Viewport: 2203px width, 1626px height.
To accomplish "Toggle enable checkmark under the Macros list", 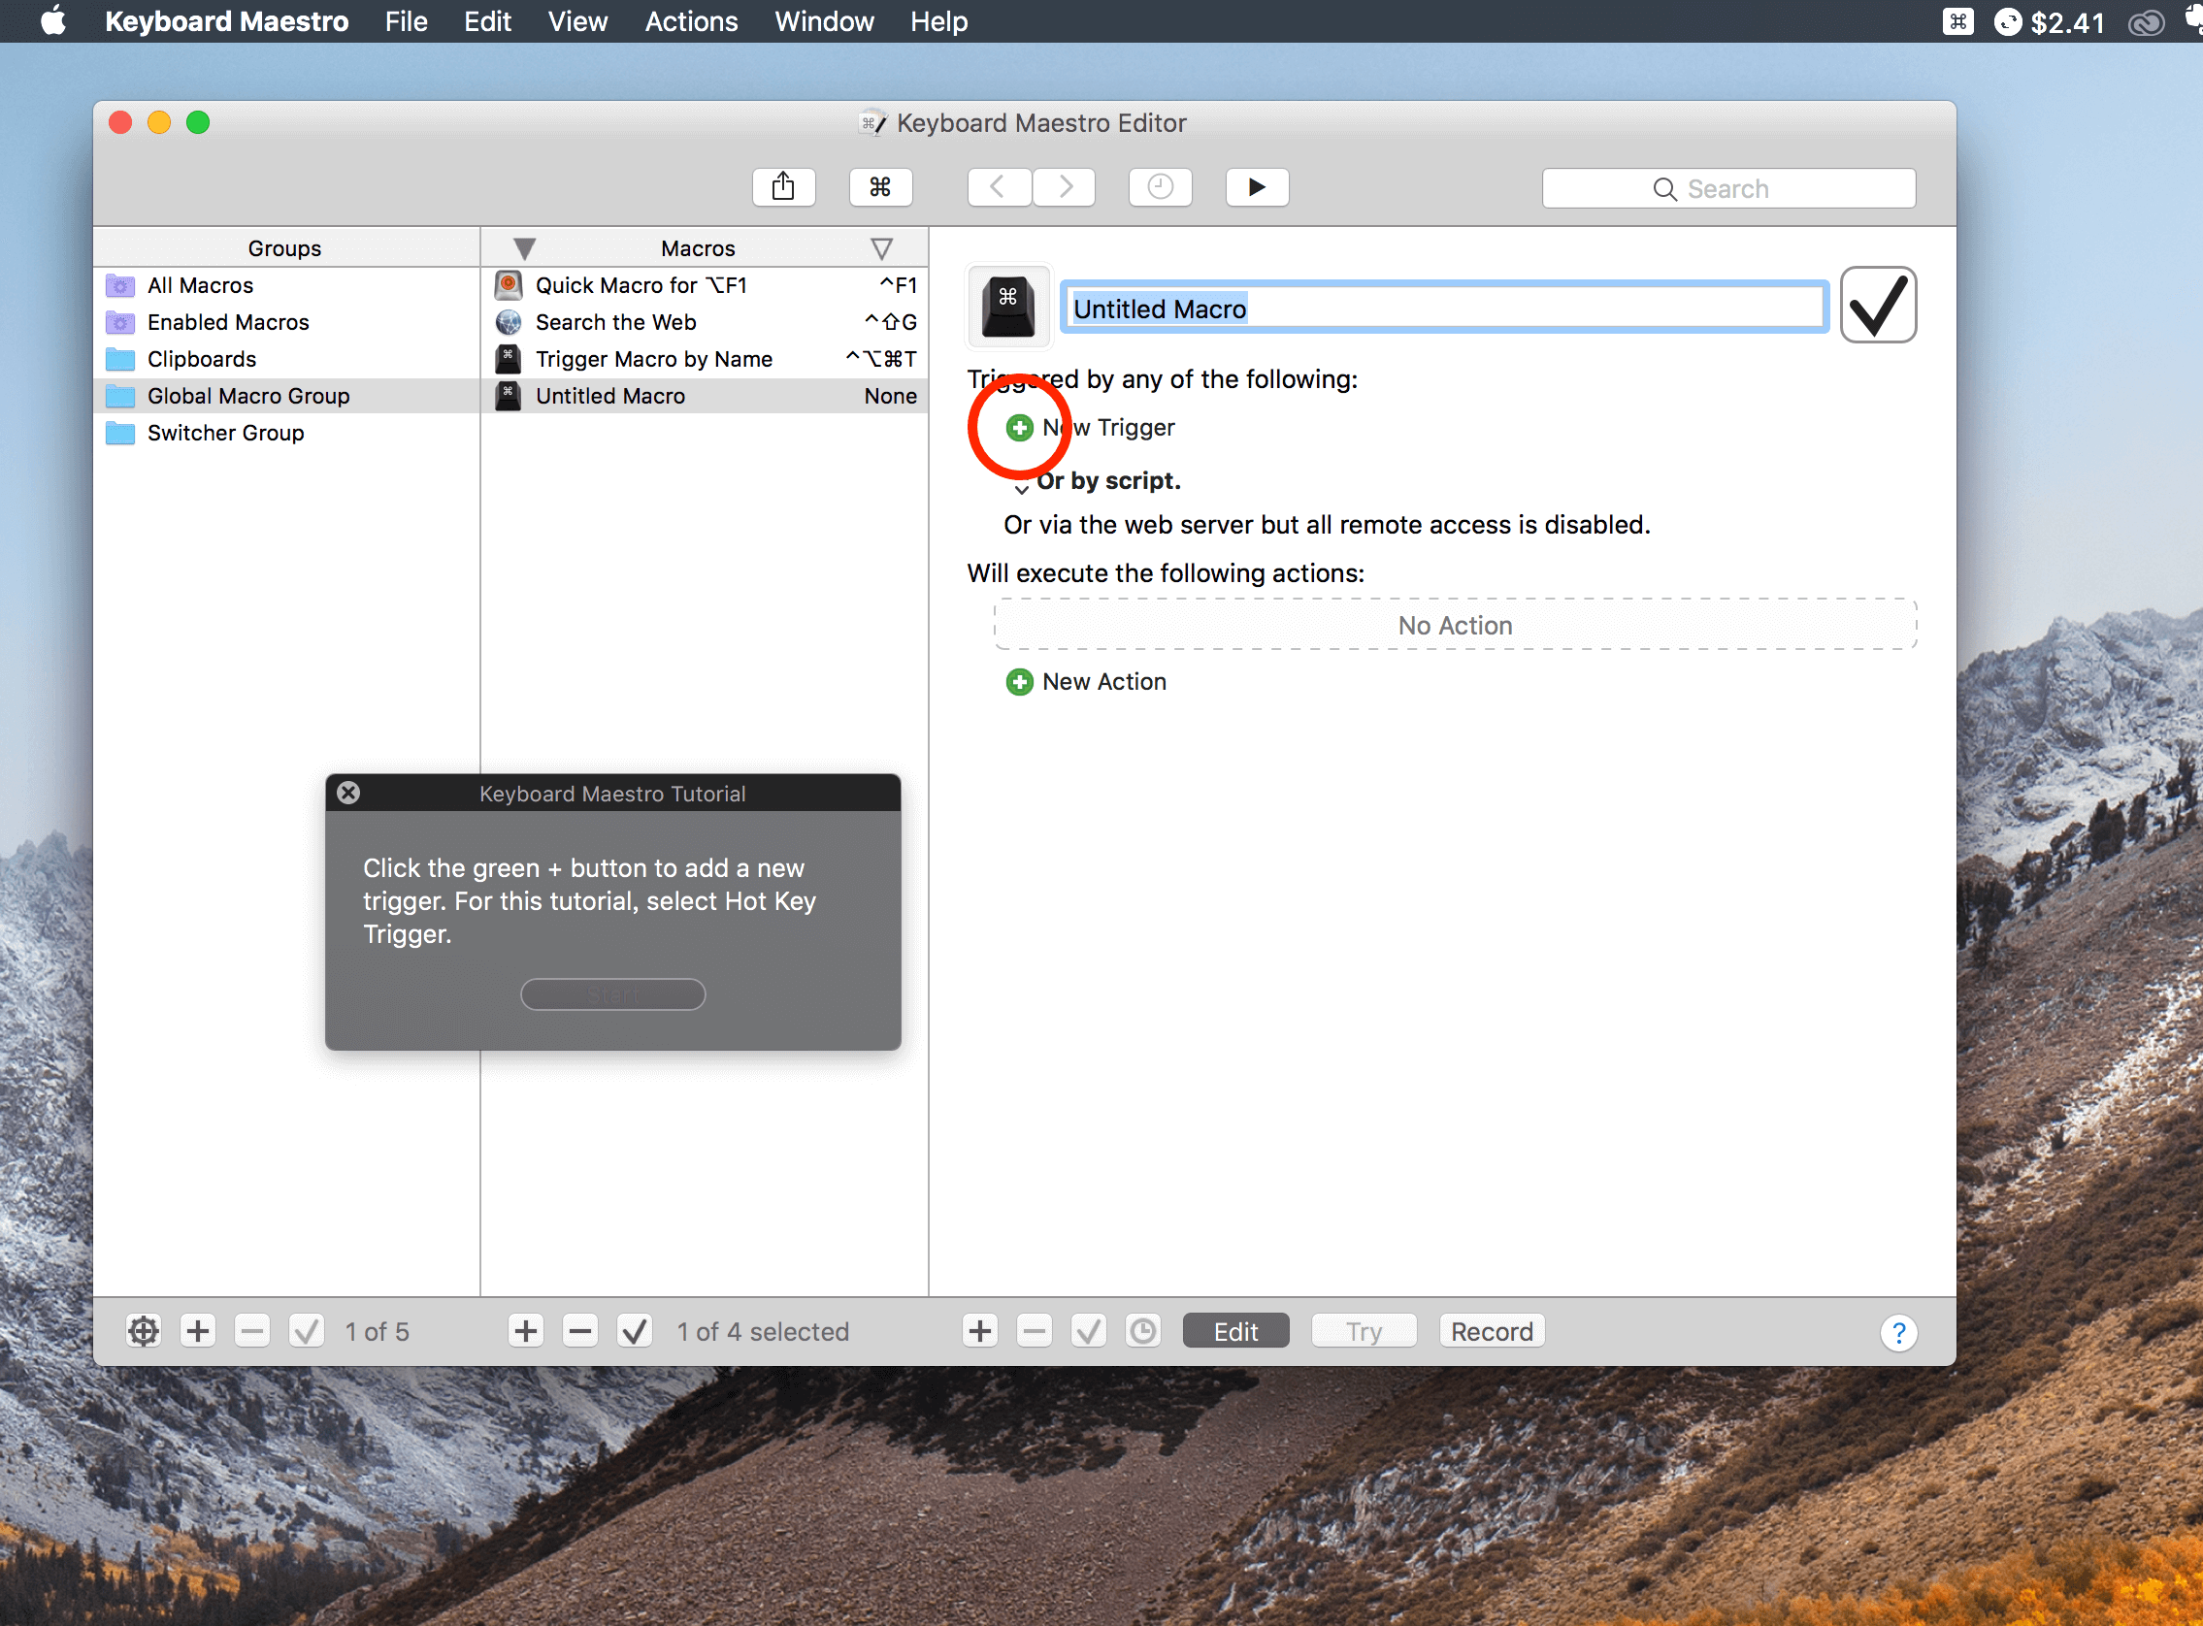I will [x=635, y=1332].
